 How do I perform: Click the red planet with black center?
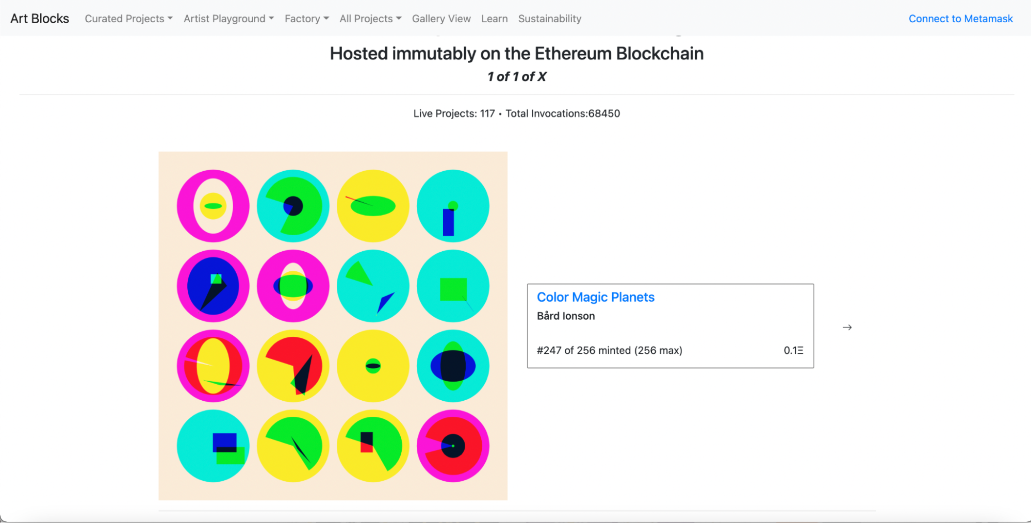pyautogui.click(x=453, y=446)
